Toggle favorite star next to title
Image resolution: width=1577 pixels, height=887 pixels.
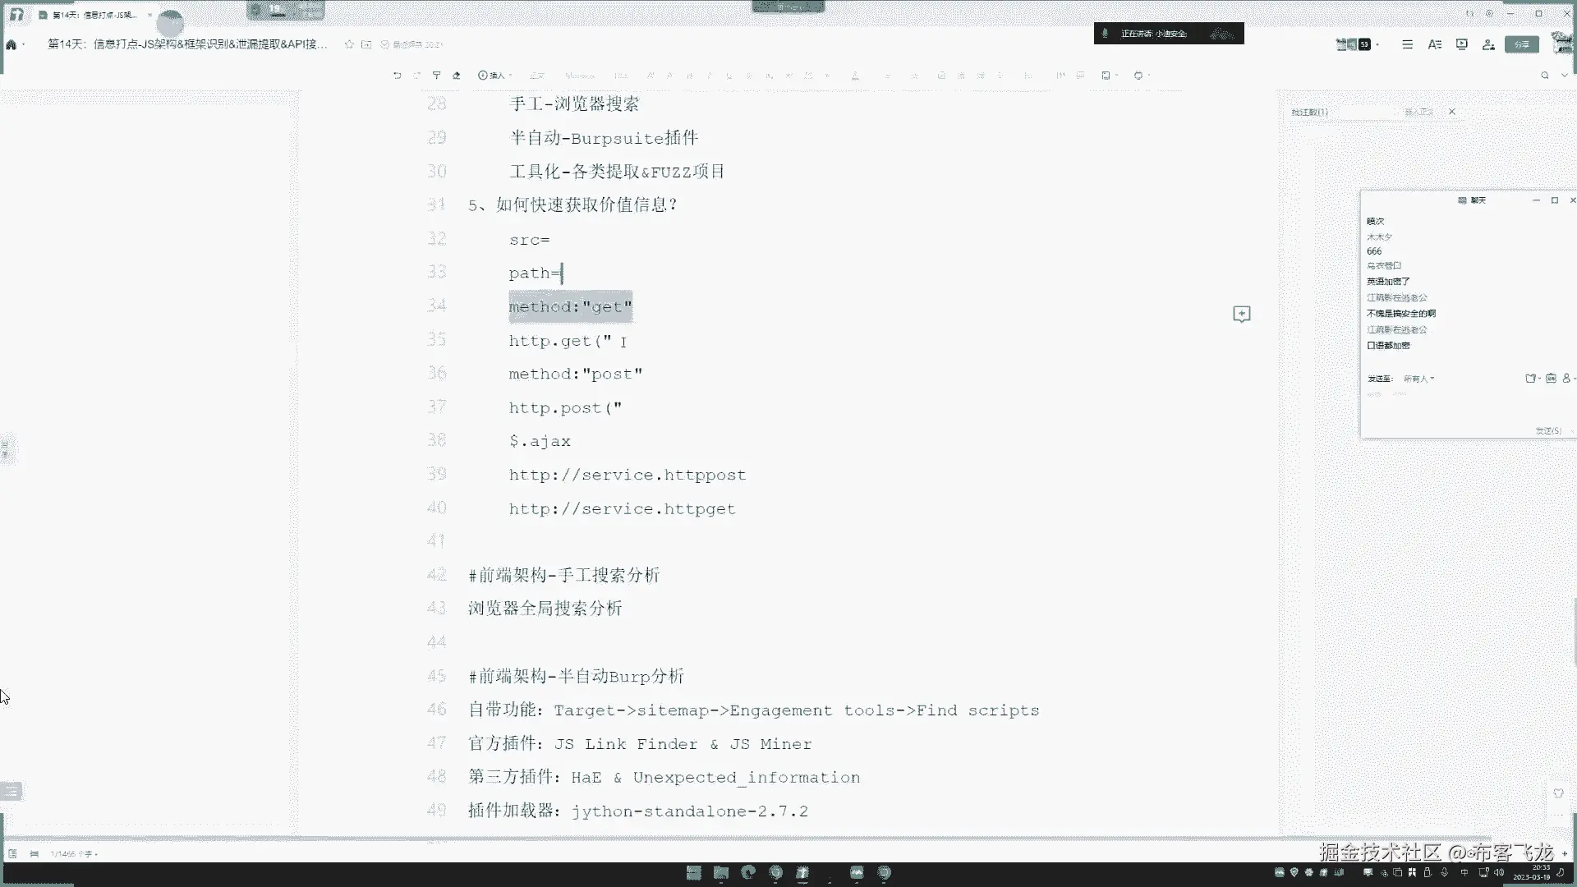pyautogui.click(x=349, y=44)
